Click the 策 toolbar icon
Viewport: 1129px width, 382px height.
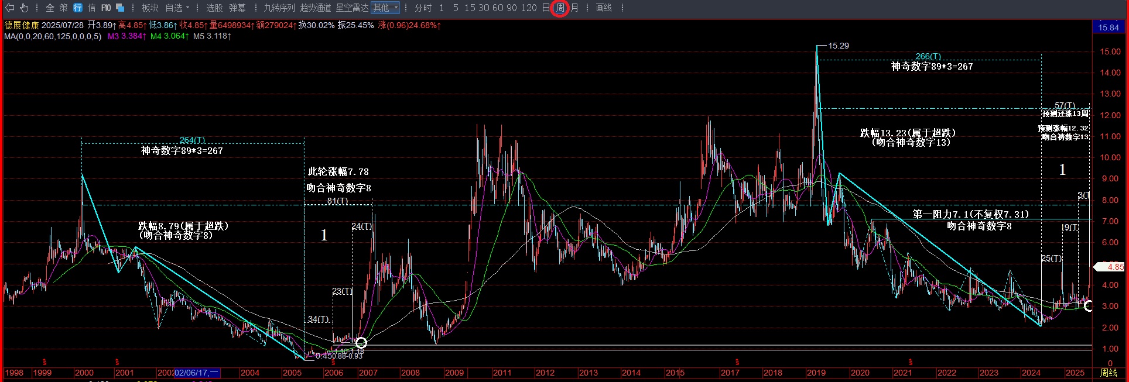pos(63,8)
